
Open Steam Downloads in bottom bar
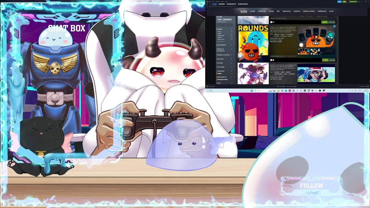(x=287, y=86)
